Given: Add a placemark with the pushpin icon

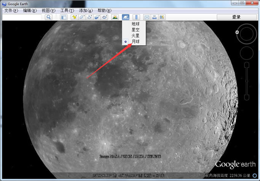Looking at the screenshot, I should click(75, 17).
